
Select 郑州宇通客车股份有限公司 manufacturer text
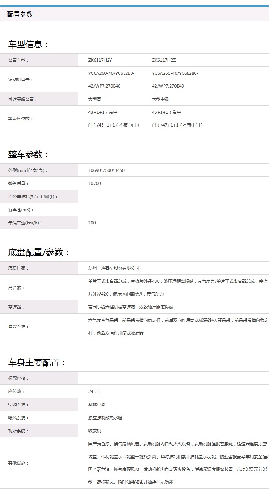(x=114, y=268)
